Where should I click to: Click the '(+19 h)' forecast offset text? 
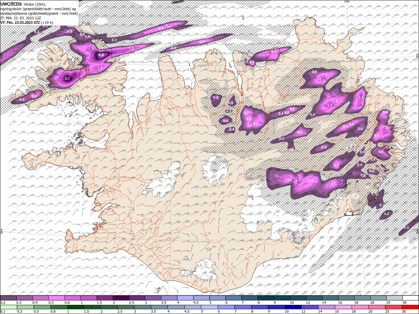(x=47, y=23)
